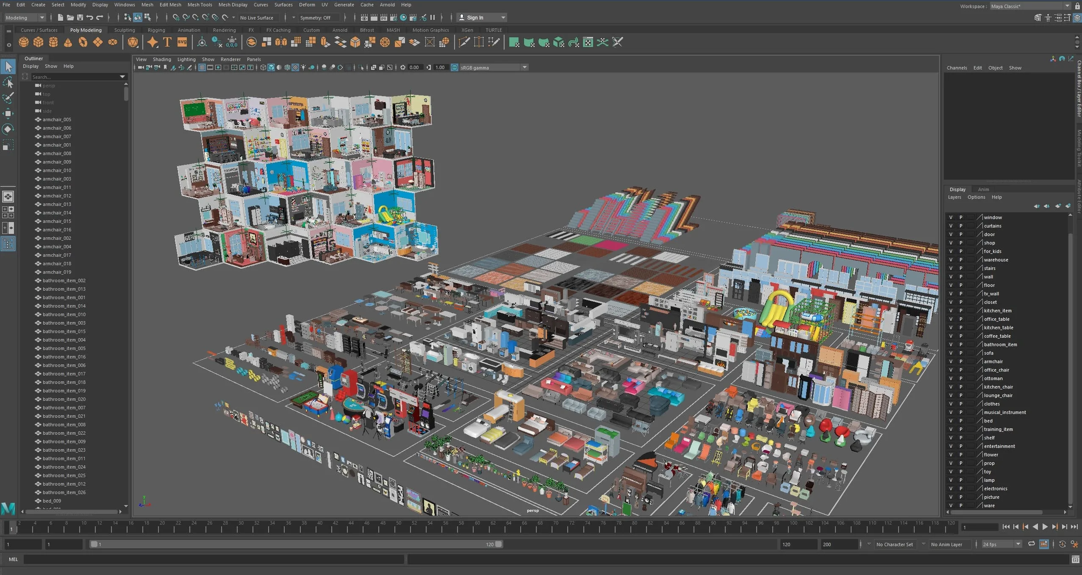Screen dimensions: 1082x575
Task: Open the Sign In dropdown
Action: pyautogui.click(x=482, y=17)
